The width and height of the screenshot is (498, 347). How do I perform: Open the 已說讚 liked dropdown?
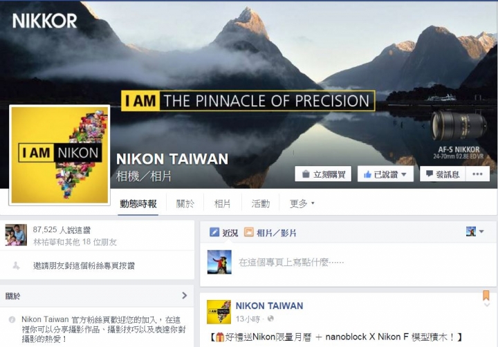(385, 174)
